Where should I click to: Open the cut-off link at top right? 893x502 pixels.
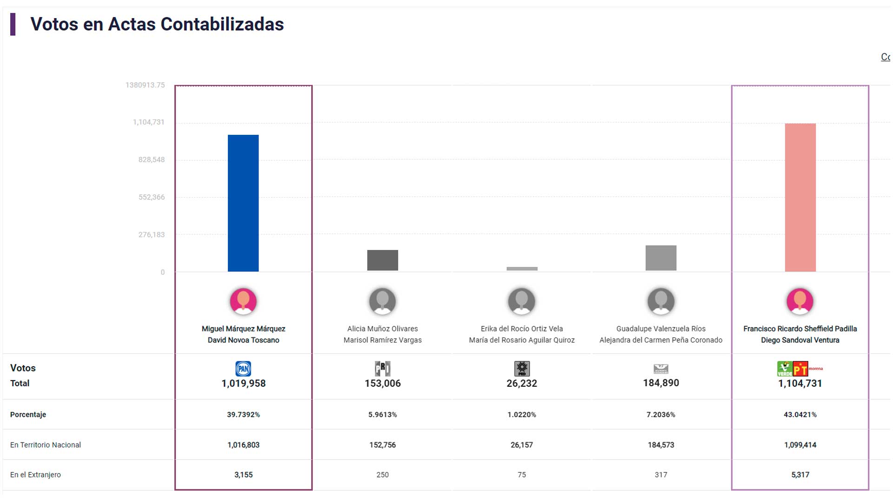click(x=885, y=57)
